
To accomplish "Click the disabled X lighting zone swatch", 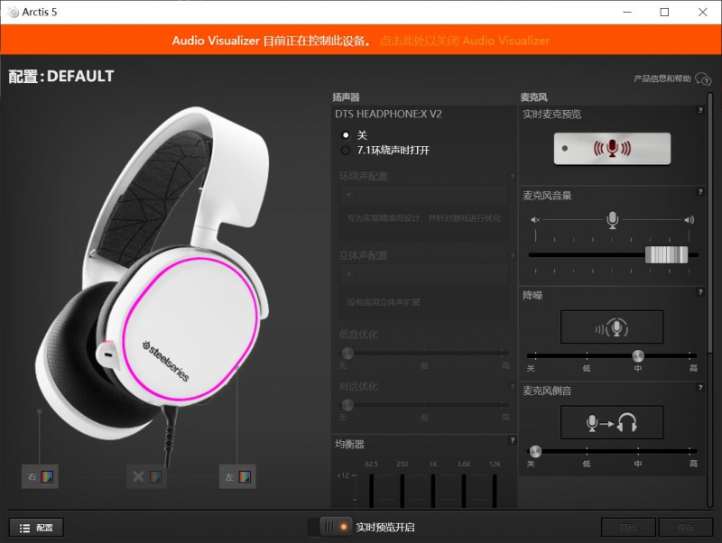I will pos(155,477).
